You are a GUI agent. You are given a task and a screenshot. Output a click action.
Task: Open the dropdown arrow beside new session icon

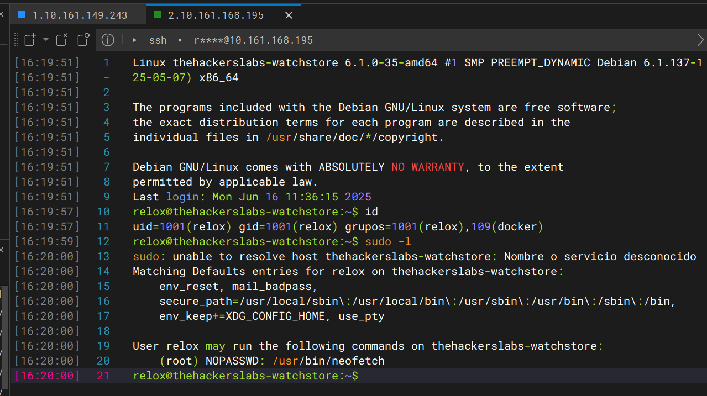(x=46, y=40)
